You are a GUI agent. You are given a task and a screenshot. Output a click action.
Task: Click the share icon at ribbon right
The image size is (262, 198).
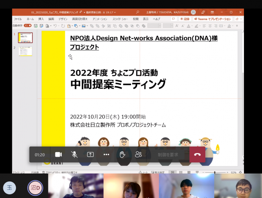coord(237,19)
